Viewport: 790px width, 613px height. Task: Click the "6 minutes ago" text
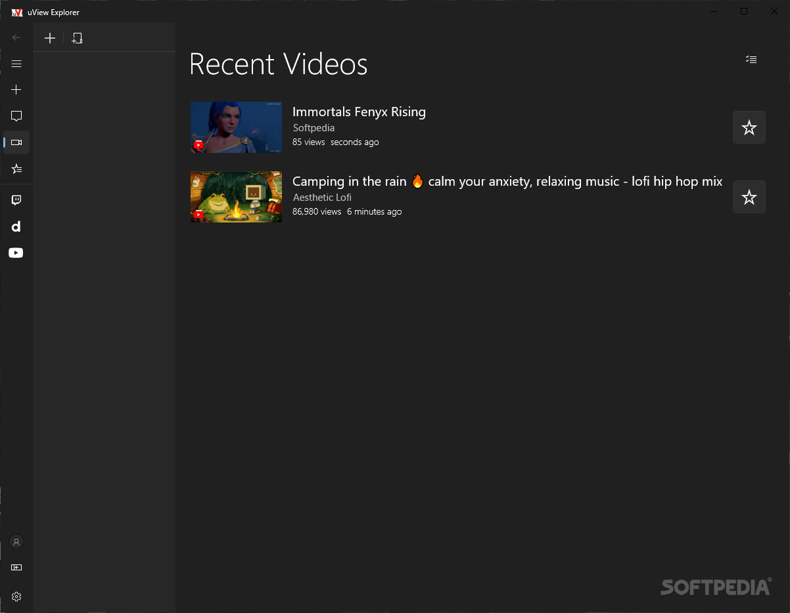pyautogui.click(x=374, y=212)
